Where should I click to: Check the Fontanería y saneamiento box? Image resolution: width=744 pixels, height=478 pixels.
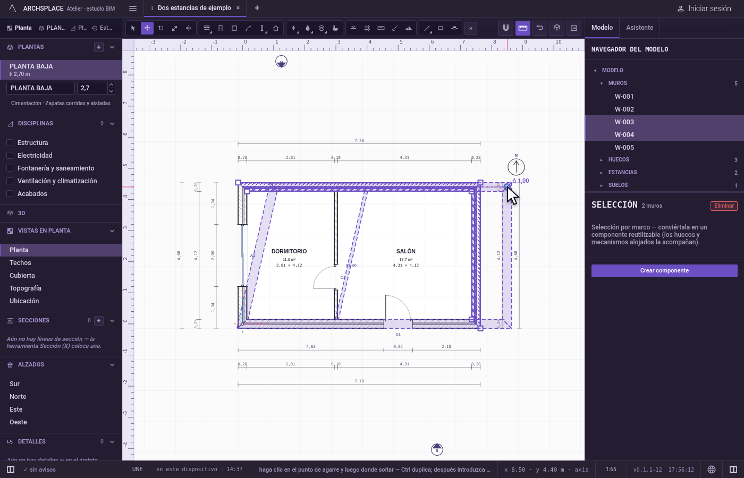click(x=10, y=168)
